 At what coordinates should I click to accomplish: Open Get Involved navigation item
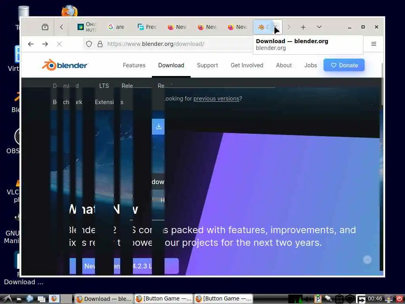(x=247, y=65)
